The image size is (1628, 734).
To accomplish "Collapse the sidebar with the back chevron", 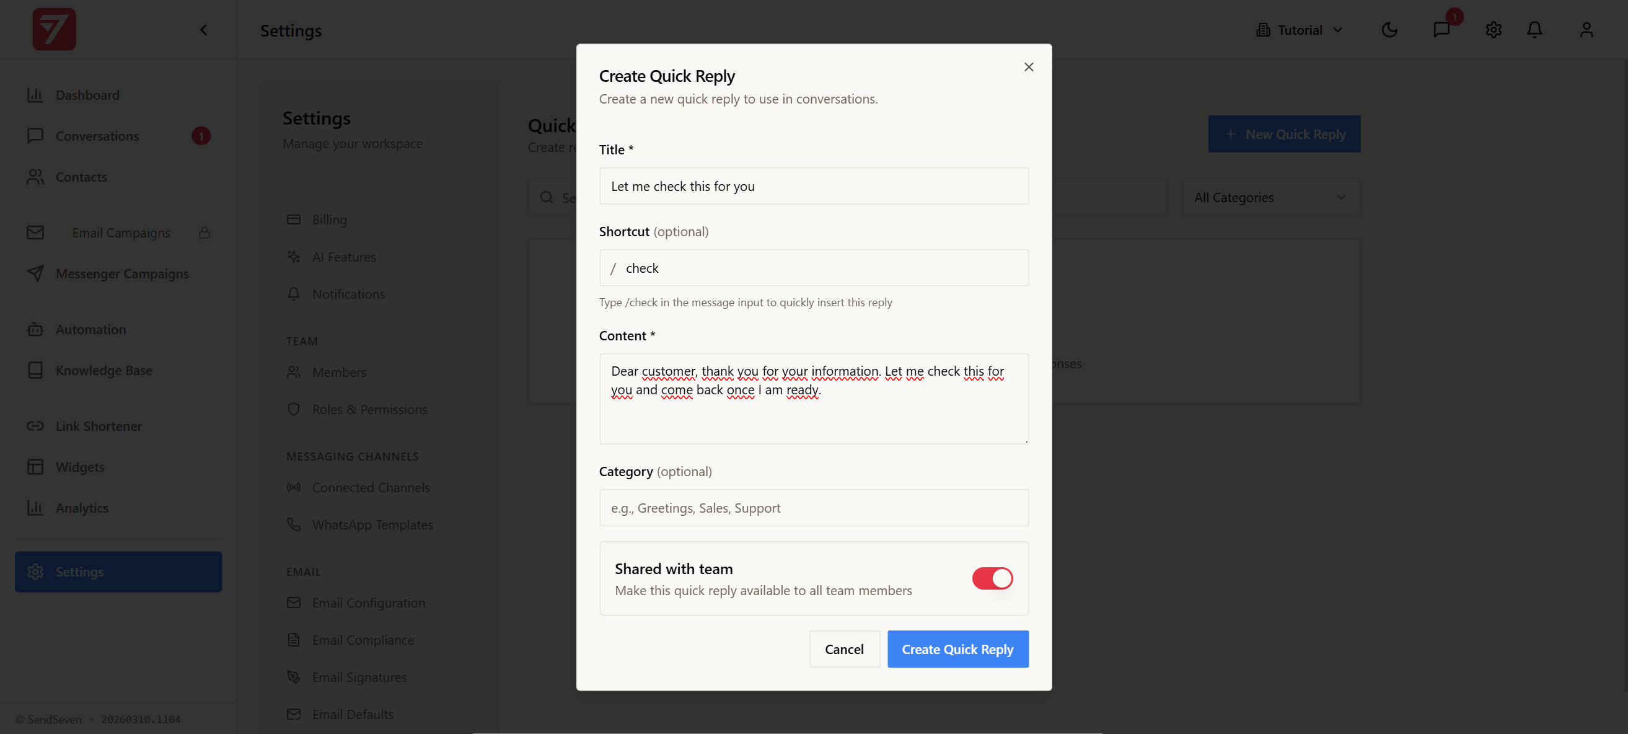I will coord(203,30).
